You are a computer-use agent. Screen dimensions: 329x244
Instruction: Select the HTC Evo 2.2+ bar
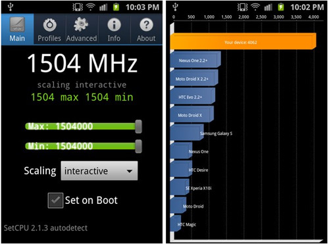(193, 96)
